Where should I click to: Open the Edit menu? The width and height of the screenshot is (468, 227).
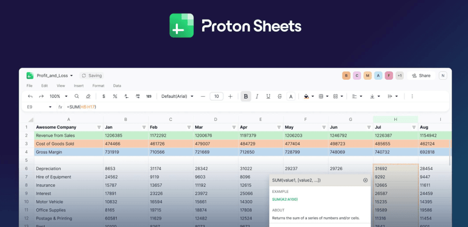(44, 86)
